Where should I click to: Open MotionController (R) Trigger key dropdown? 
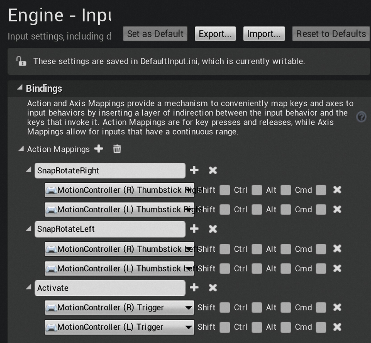pos(119,308)
